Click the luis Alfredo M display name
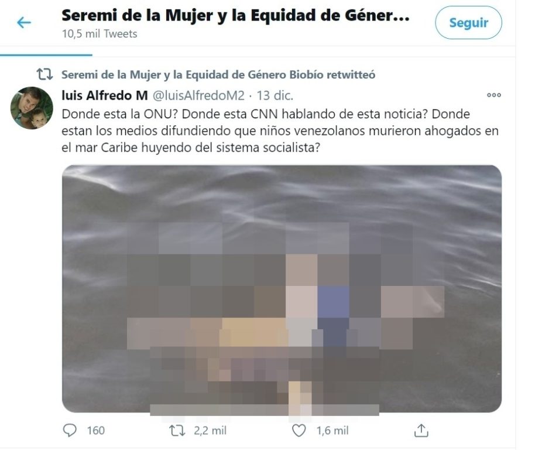Image resolution: width=542 pixels, height=450 pixels. pyautogui.click(x=105, y=96)
